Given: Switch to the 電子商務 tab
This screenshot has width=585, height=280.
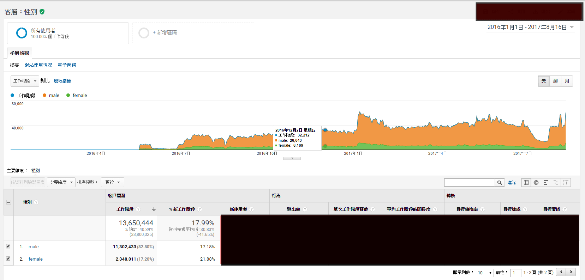Looking at the screenshot, I should pos(67,65).
